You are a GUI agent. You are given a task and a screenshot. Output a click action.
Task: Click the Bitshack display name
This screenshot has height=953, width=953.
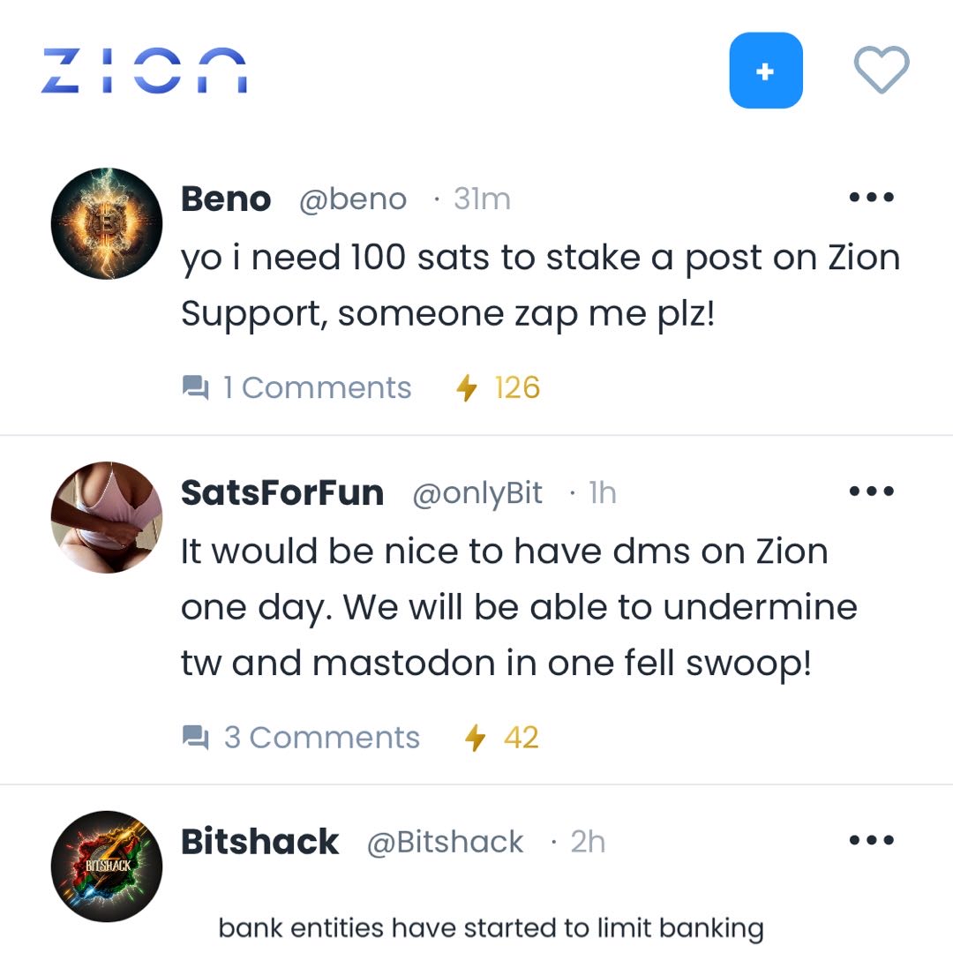point(259,842)
